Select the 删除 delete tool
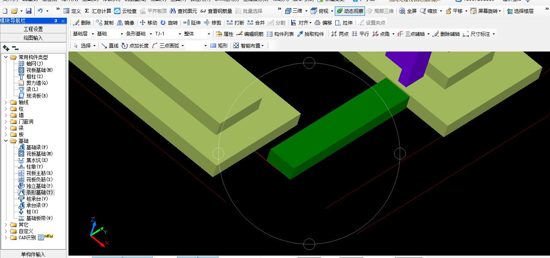The image size is (550, 258). pos(82,23)
